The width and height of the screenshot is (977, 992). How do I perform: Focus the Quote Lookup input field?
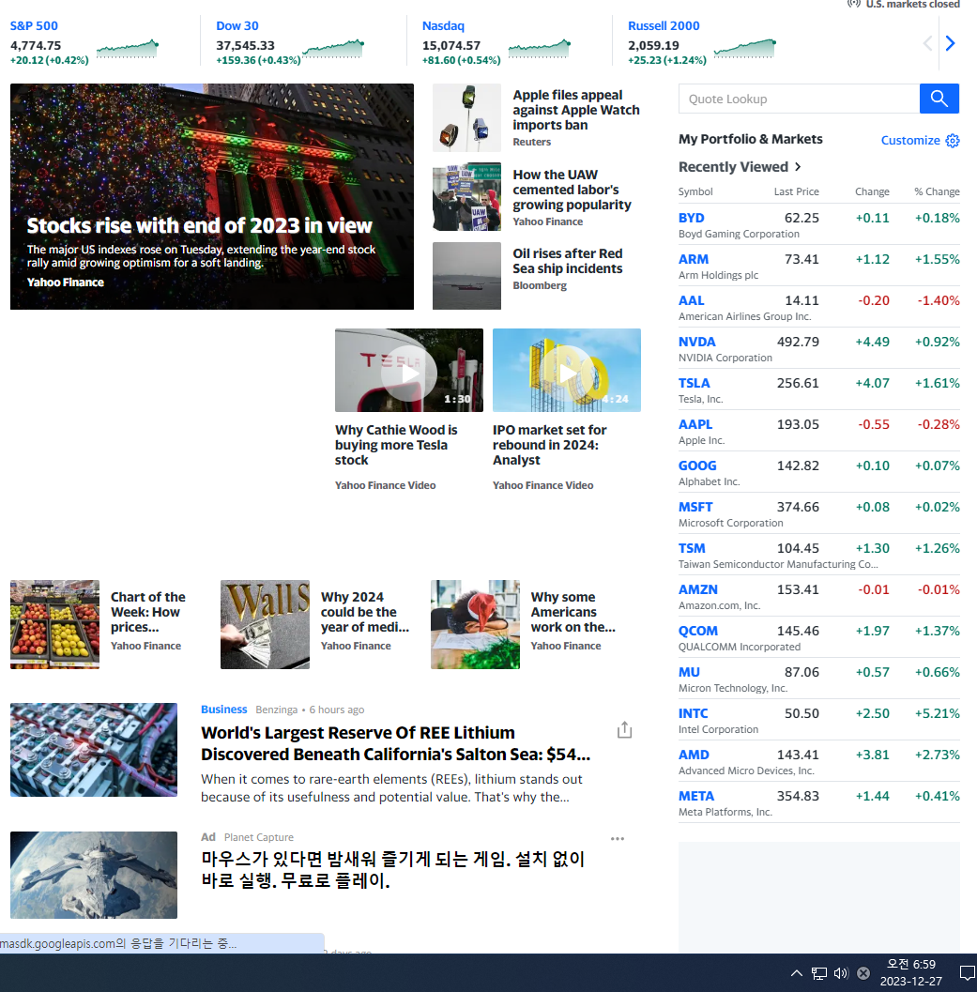[x=799, y=99]
